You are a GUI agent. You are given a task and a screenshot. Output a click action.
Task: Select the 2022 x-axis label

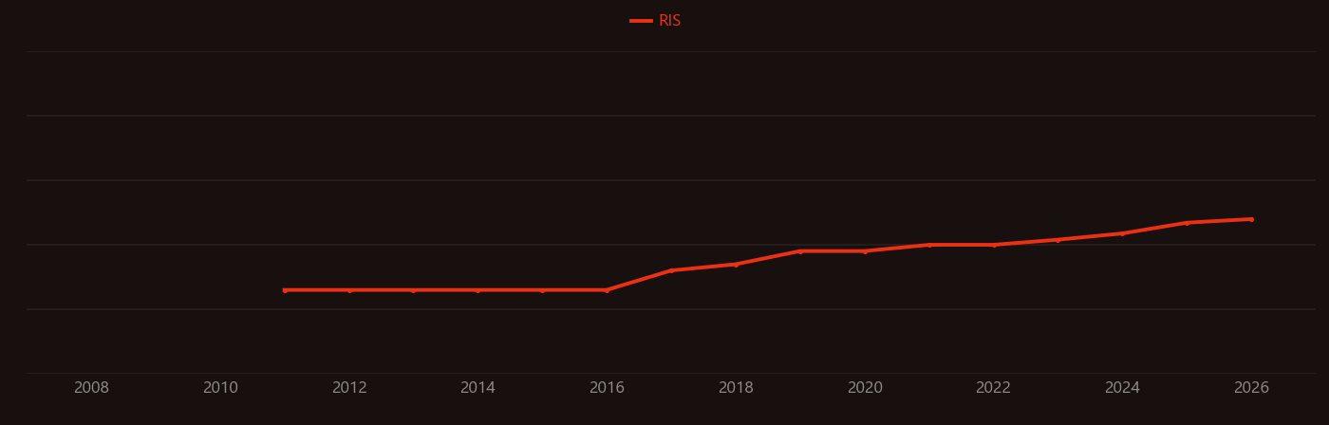click(994, 388)
